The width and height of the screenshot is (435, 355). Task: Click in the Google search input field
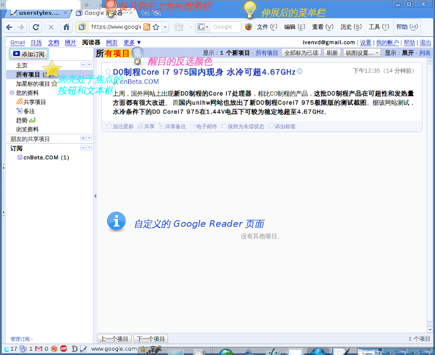click(x=225, y=27)
